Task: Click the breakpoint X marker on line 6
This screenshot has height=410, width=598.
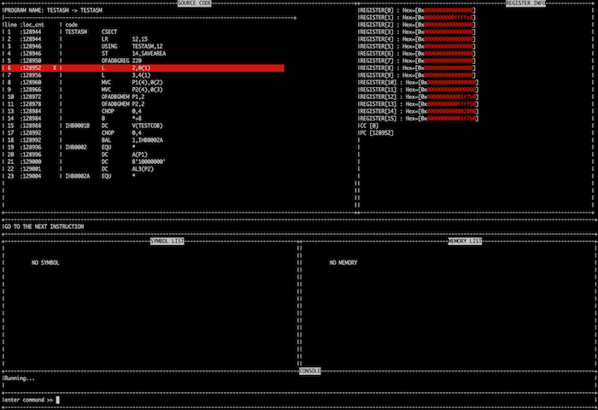Action: tap(55, 67)
